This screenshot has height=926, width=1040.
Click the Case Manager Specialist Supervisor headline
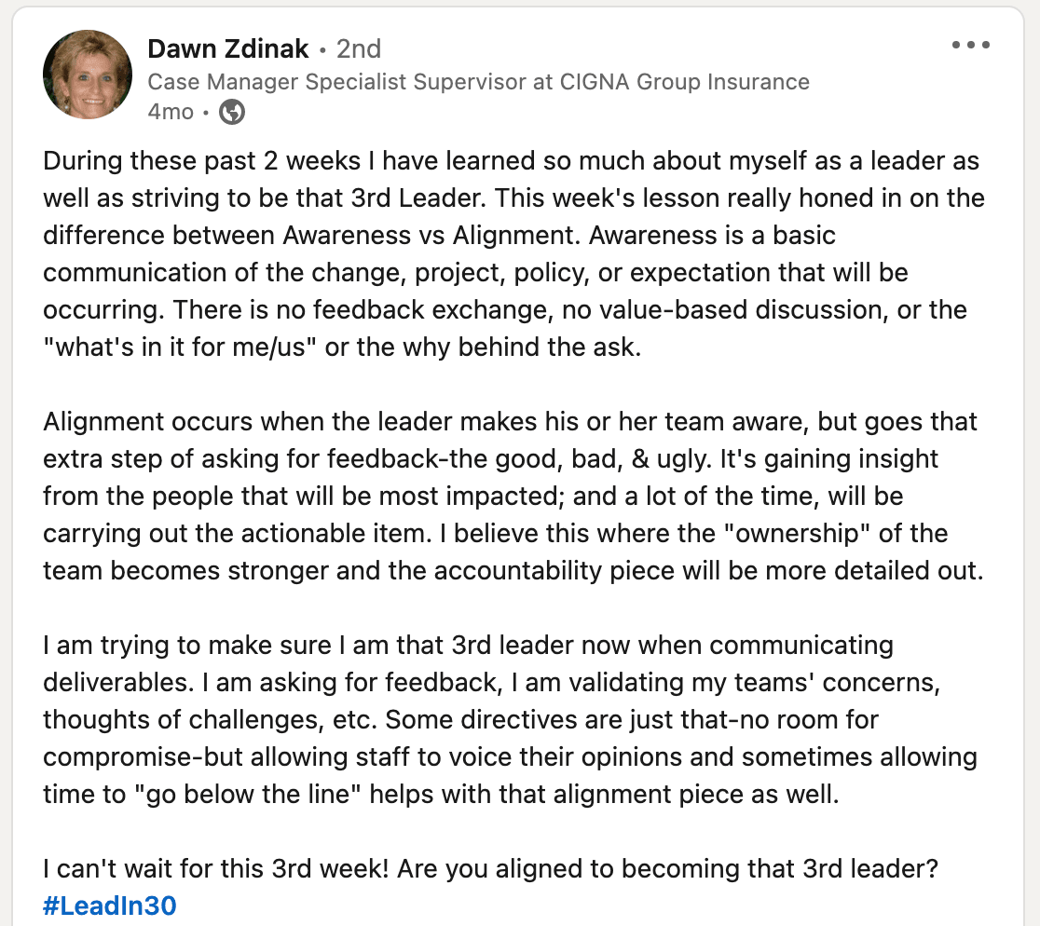(x=478, y=82)
